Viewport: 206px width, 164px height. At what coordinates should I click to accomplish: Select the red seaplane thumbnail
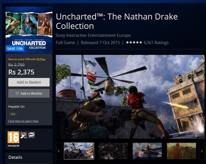[147, 151]
